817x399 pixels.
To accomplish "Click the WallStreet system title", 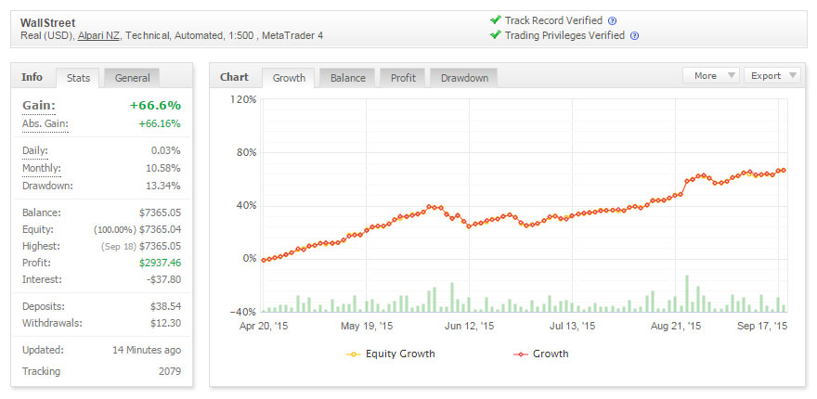I will pos(47,23).
